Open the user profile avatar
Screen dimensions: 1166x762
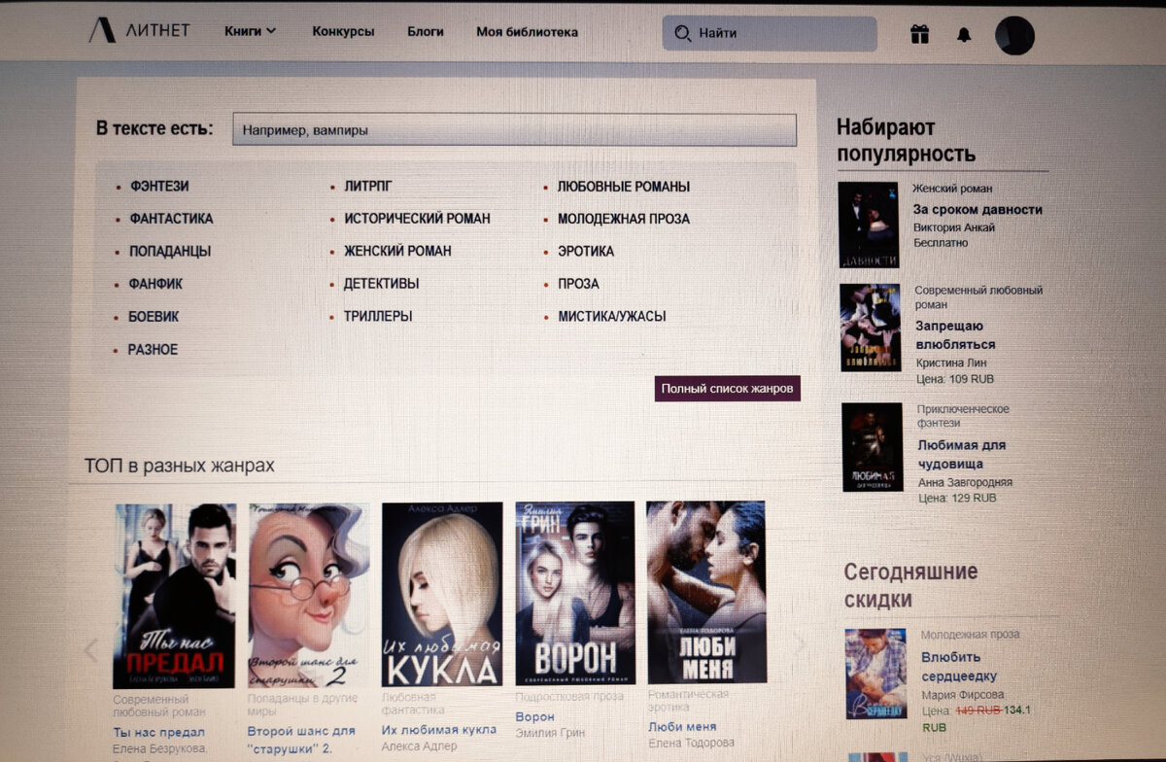1014,36
